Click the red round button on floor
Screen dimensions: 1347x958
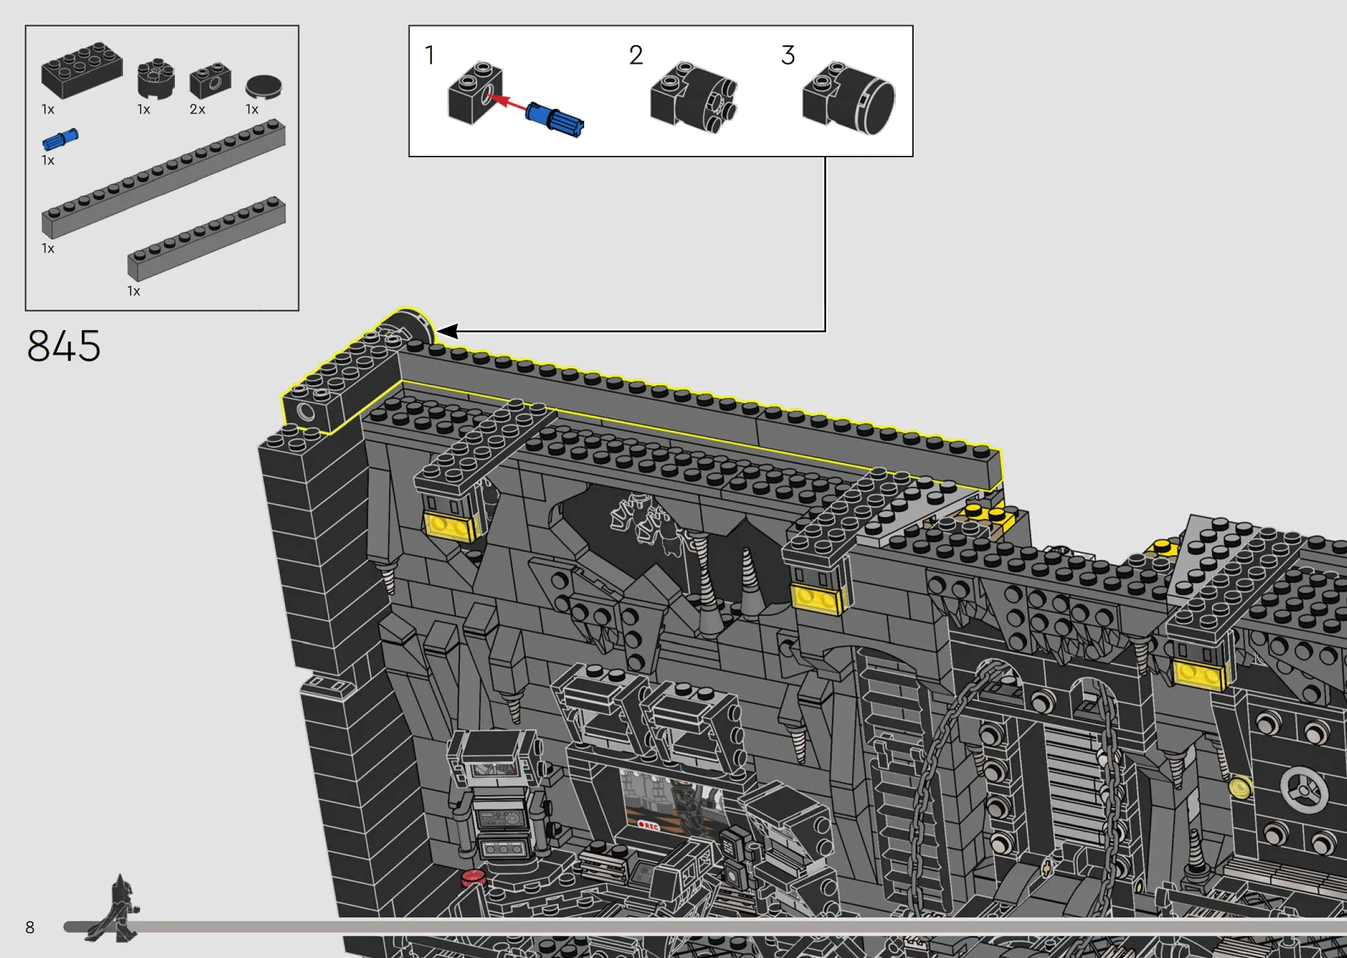473,878
